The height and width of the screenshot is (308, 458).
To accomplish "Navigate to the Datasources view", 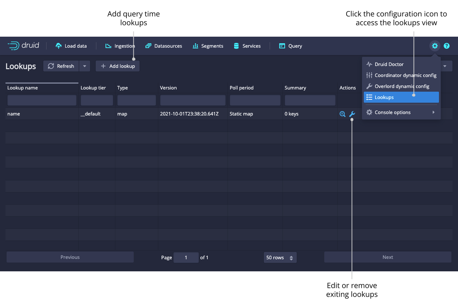I will 164,46.
